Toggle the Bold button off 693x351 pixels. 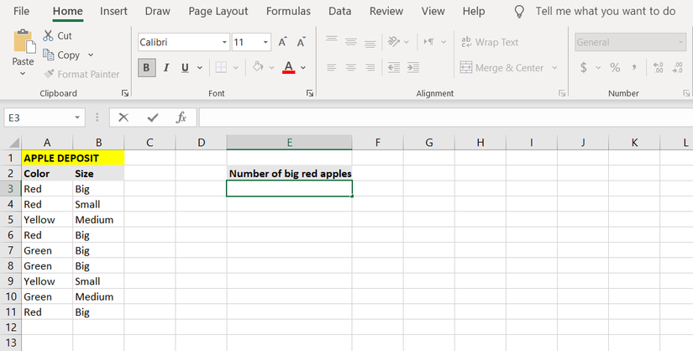tap(147, 68)
